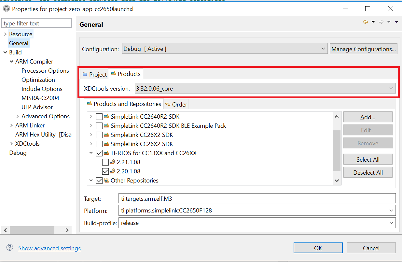
Task: Click the Target input field
Action: 257,198
